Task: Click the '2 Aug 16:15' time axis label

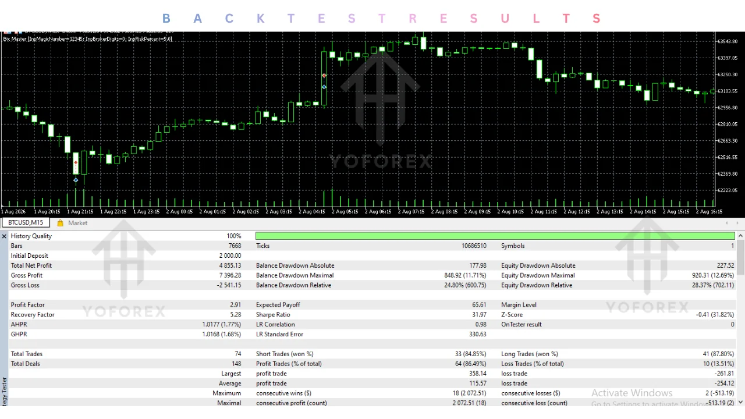Action: point(709,212)
